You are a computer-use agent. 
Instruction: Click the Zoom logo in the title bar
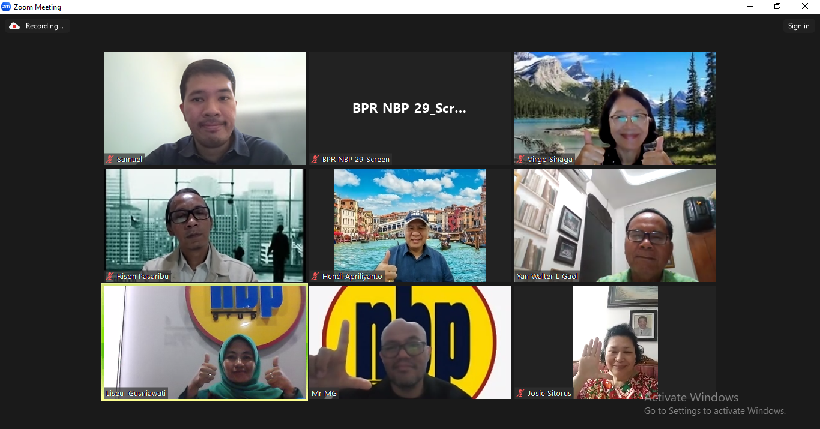click(7, 7)
